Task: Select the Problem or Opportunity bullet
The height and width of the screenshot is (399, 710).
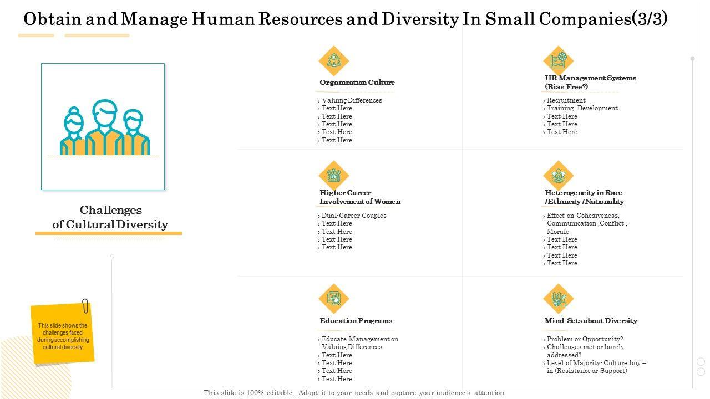Action: pyautogui.click(x=585, y=339)
